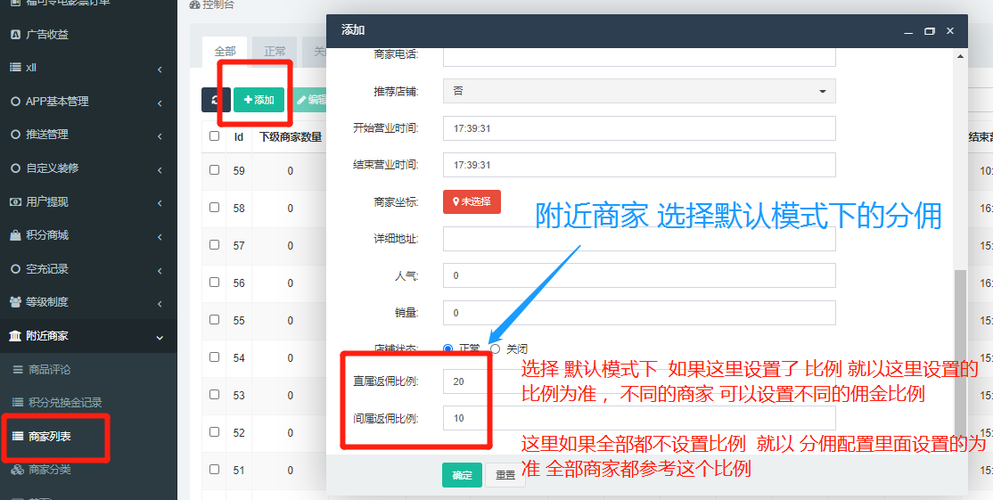Click the green 添加 button
Viewport: 993px width, 500px height.
pos(259,100)
